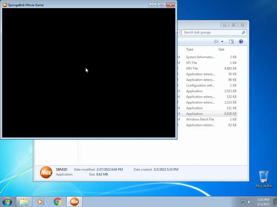Select the System Information file row
This screenshot has height=207, width=277.
pyautogui.click(x=207, y=57)
